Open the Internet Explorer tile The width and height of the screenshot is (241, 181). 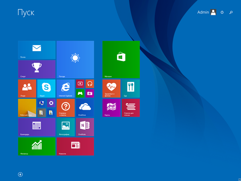(x=65, y=88)
